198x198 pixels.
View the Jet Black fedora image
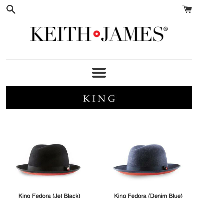(48, 160)
